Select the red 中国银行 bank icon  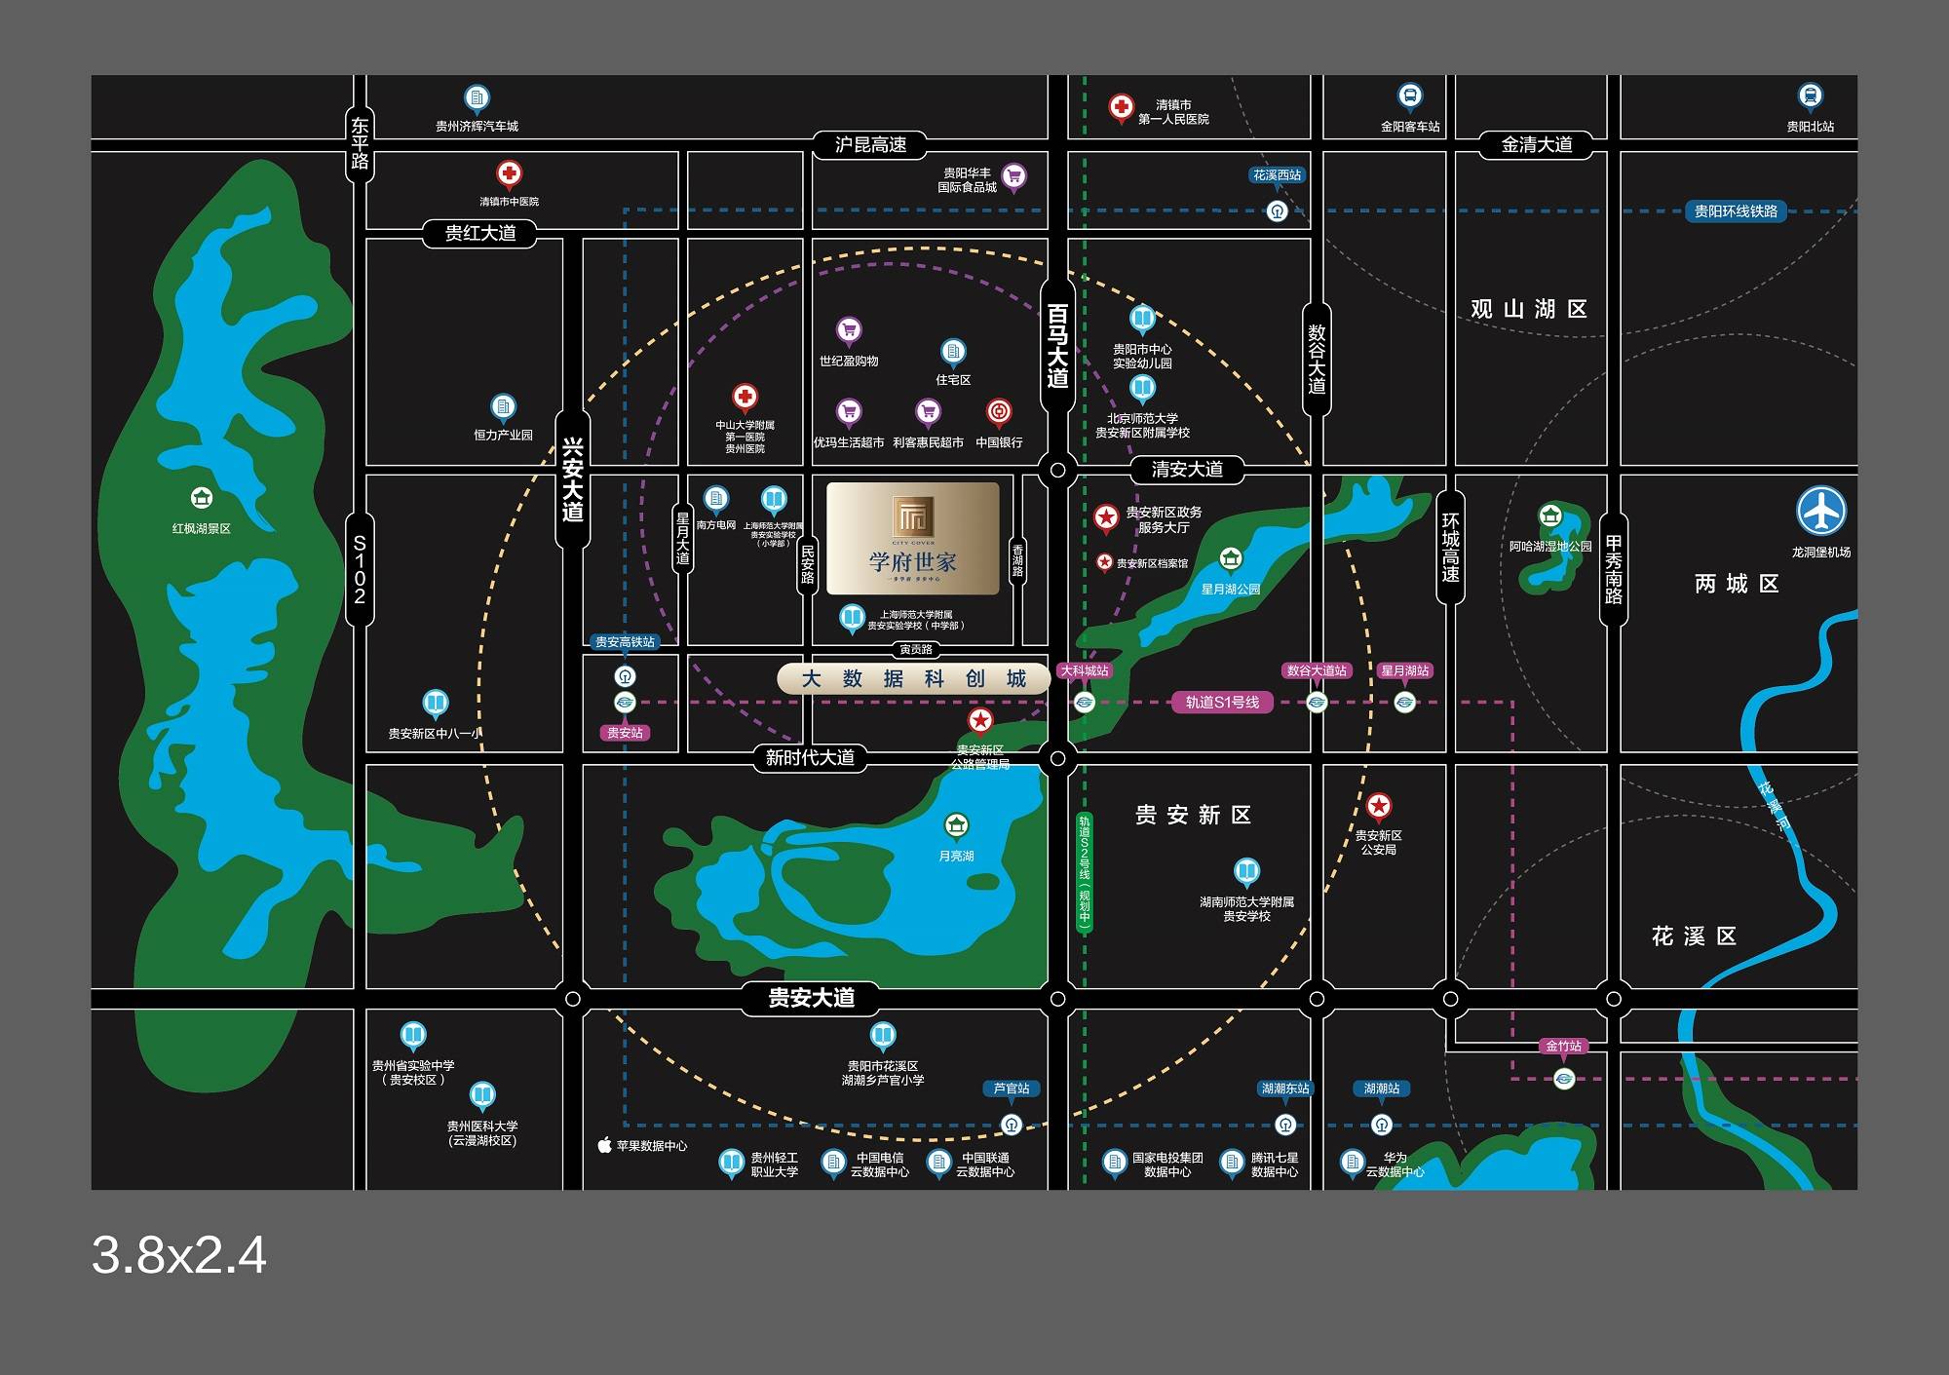click(998, 411)
